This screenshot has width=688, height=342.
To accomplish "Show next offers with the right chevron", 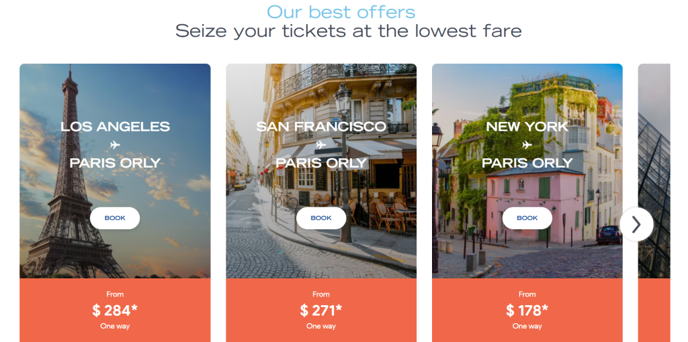I will tap(636, 224).
